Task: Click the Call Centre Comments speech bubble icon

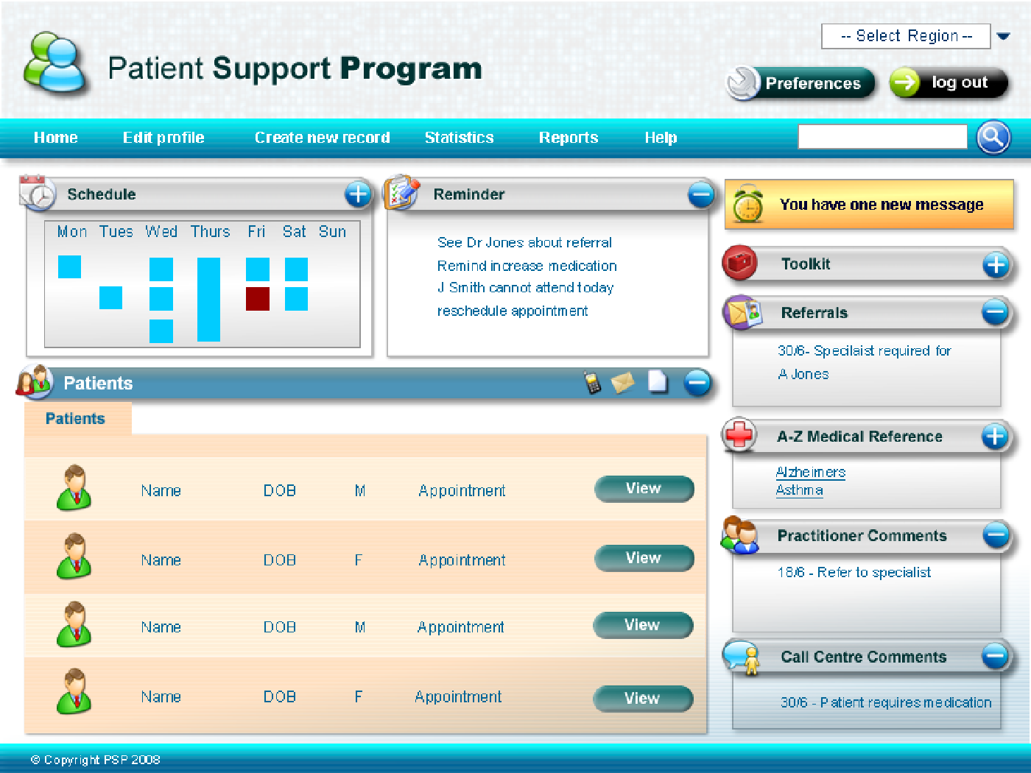Action: click(742, 657)
